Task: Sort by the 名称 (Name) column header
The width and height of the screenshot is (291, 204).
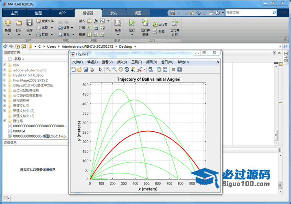Action: tap(18, 59)
